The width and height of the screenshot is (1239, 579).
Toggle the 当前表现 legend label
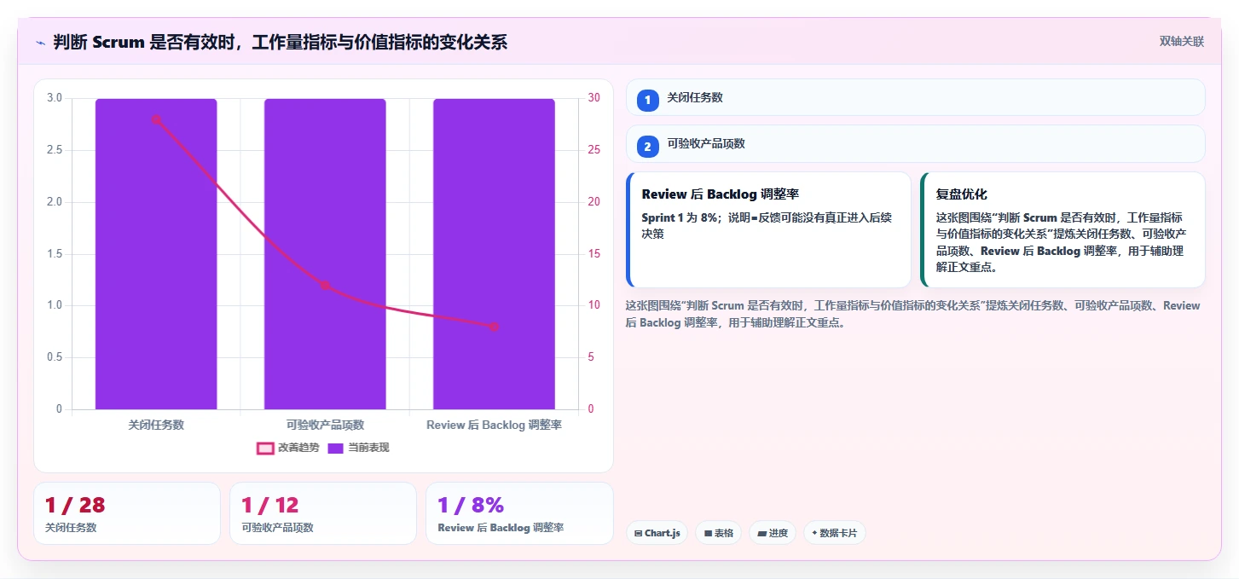pos(368,448)
